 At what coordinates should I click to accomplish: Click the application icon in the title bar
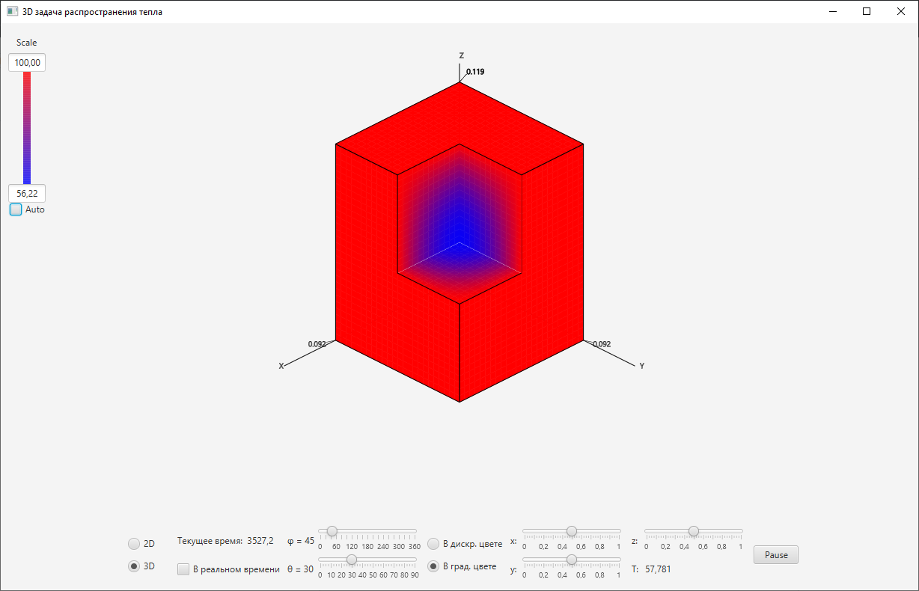pyautogui.click(x=10, y=11)
